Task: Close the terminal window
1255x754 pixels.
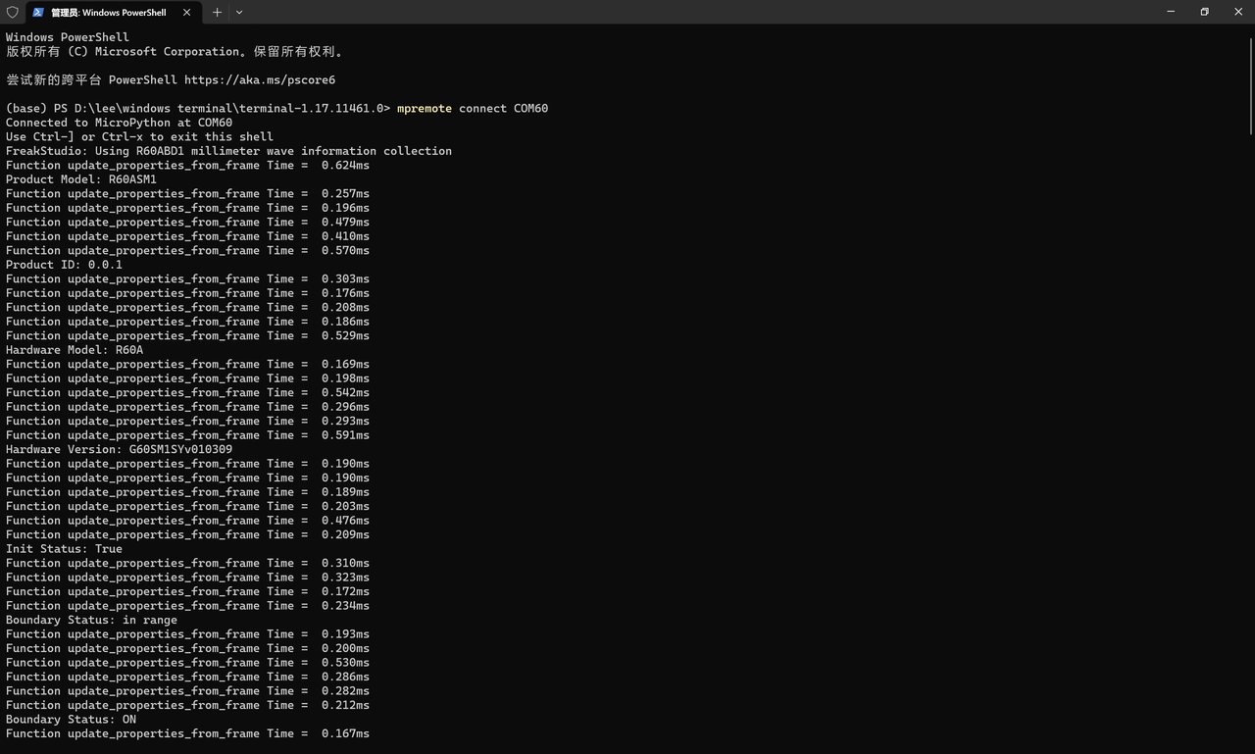Action: [1237, 12]
